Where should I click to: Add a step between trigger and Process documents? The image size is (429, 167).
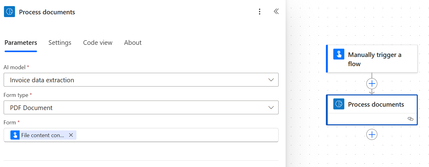click(x=372, y=83)
